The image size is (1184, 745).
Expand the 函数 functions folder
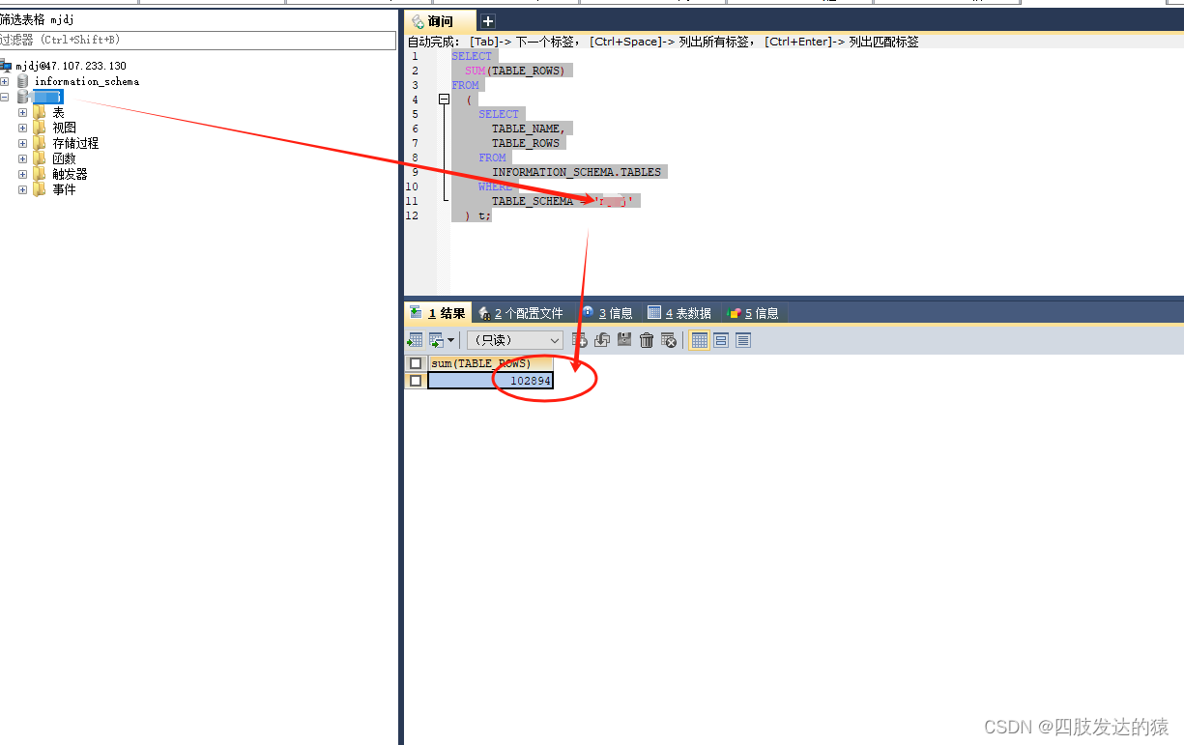point(22,158)
